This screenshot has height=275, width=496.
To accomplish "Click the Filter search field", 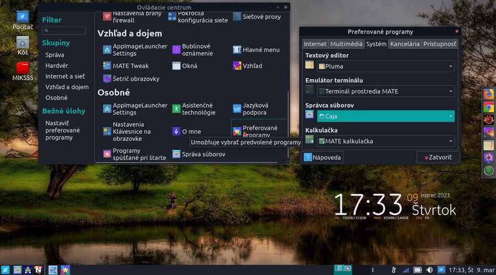I will [64, 31].
